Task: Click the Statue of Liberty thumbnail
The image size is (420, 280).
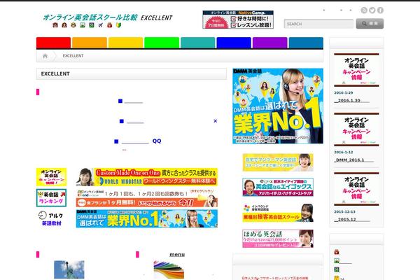Action: point(69,269)
